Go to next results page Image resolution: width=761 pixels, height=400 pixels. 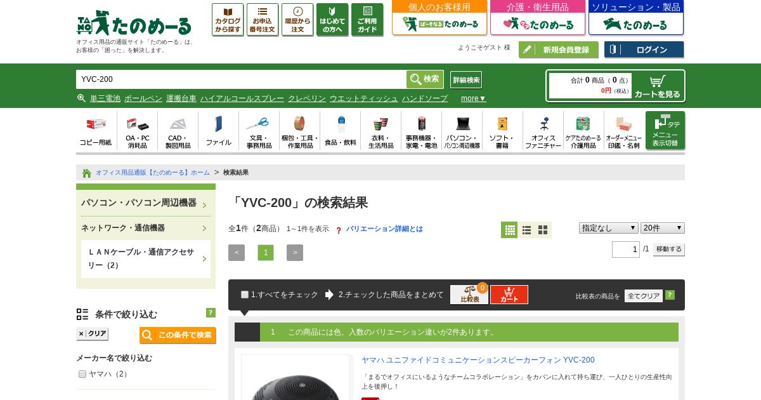pyautogui.click(x=295, y=253)
